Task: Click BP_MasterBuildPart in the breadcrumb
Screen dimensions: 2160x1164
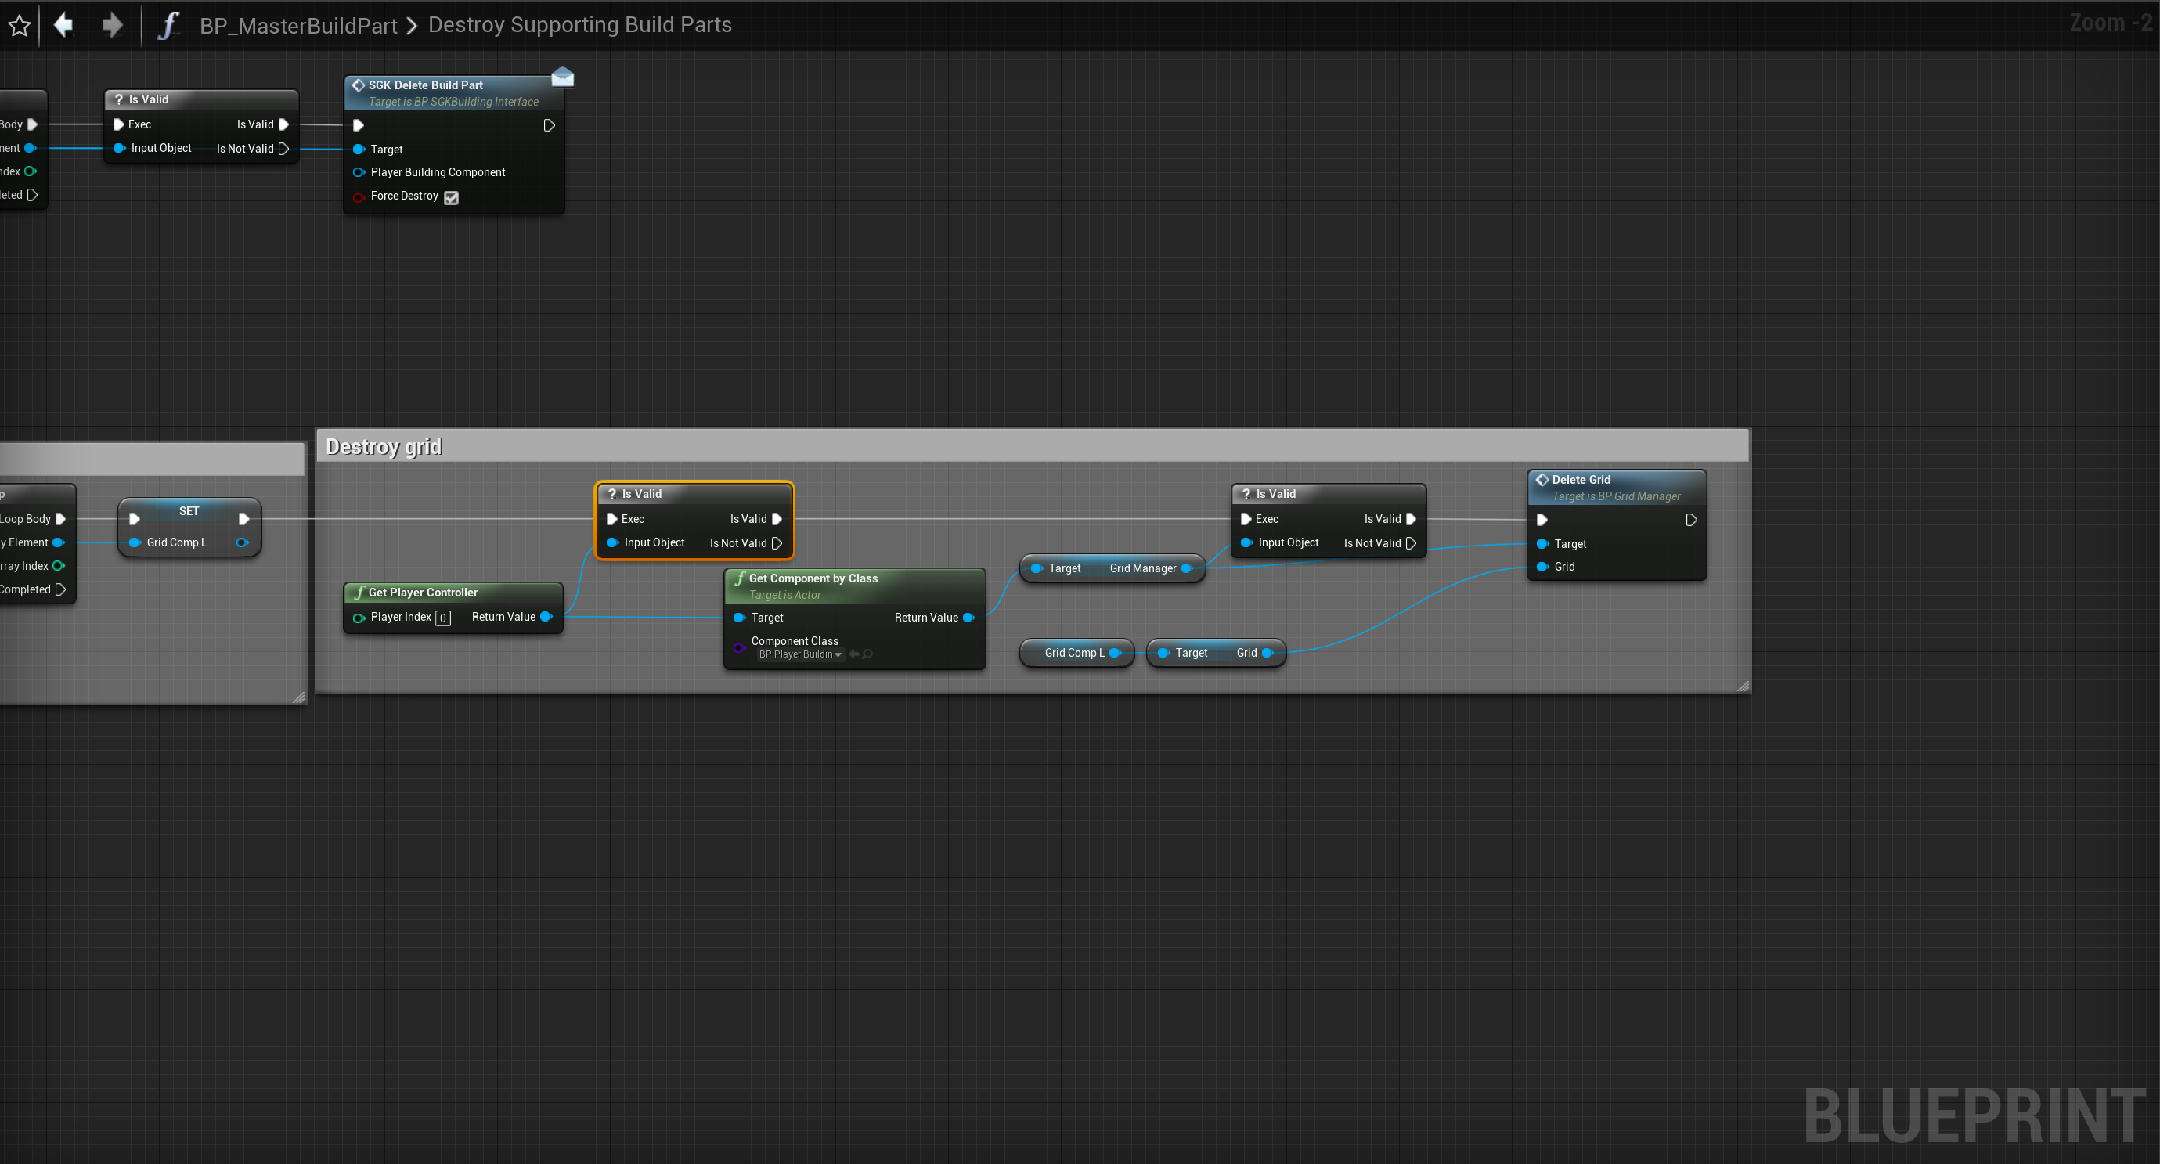Action: coord(297,25)
